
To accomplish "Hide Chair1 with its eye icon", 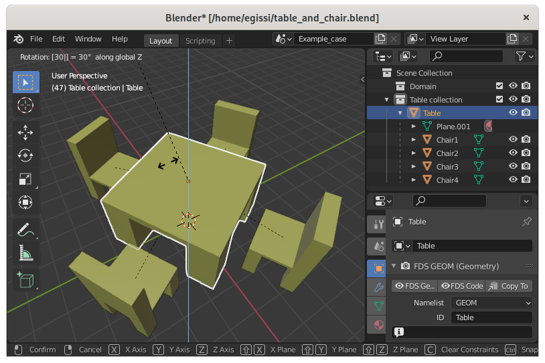I will [x=513, y=140].
